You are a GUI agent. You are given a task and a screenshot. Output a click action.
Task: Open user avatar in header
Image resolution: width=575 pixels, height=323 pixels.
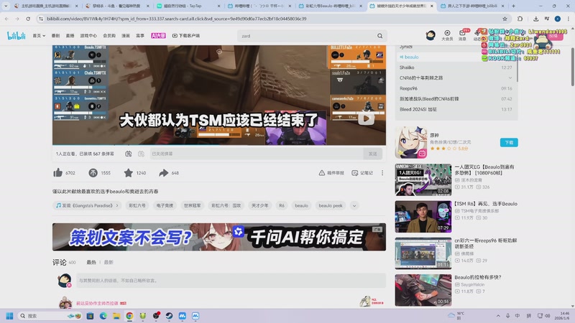point(431,35)
